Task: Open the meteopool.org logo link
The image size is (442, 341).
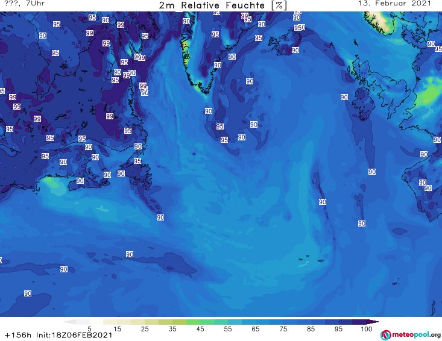Action: tap(410, 335)
